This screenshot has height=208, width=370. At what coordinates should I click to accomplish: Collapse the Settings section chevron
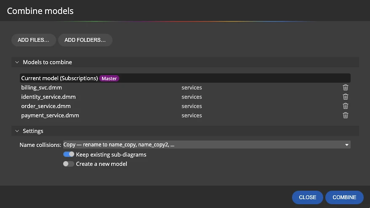coord(17,131)
